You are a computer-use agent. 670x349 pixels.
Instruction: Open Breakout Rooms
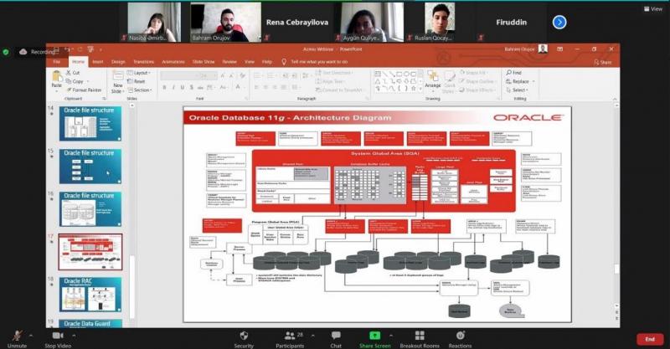pyautogui.click(x=420, y=339)
